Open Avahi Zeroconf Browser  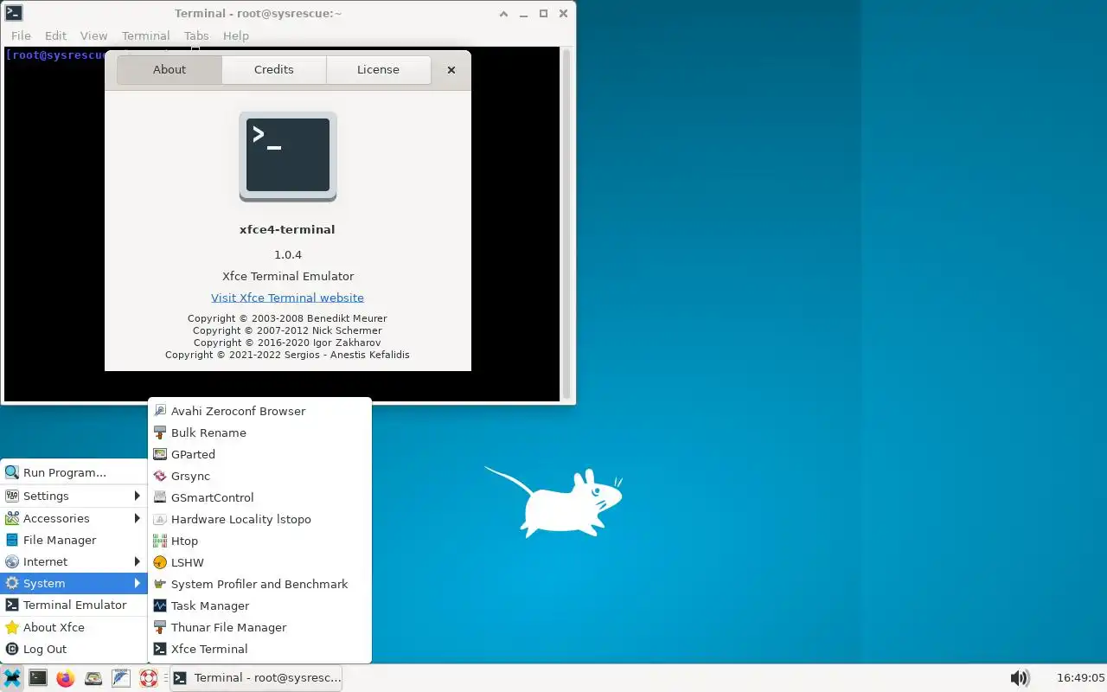(259, 411)
